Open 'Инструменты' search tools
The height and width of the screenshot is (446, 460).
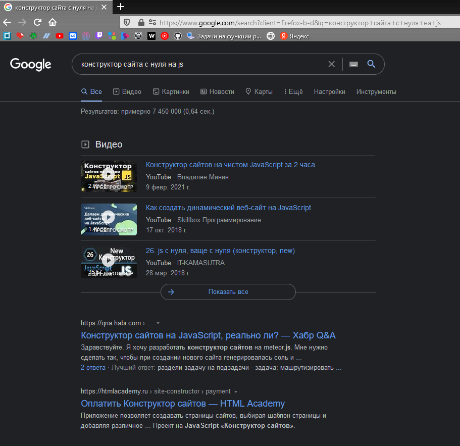pyautogui.click(x=376, y=91)
